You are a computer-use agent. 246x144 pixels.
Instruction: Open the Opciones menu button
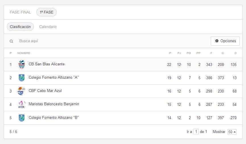click(225, 41)
